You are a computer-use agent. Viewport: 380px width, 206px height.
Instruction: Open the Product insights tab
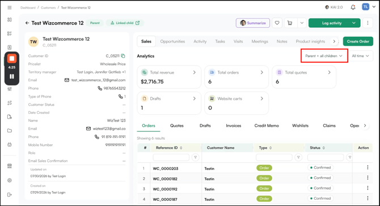coord(310,41)
